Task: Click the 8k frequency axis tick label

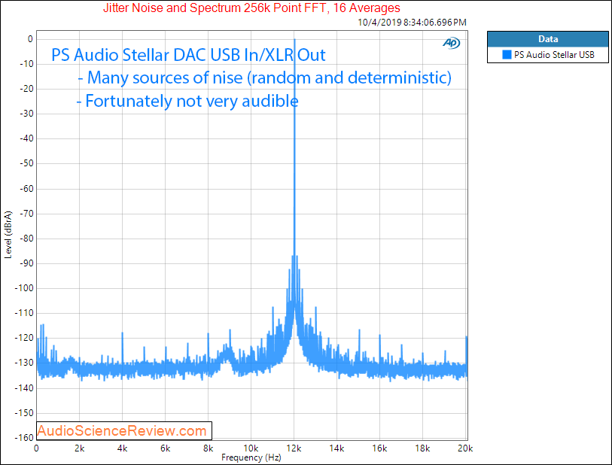Action: (208, 448)
